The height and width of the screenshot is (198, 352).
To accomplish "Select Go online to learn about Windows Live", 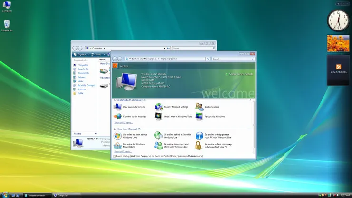I will pyautogui.click(x=130, y=136).
